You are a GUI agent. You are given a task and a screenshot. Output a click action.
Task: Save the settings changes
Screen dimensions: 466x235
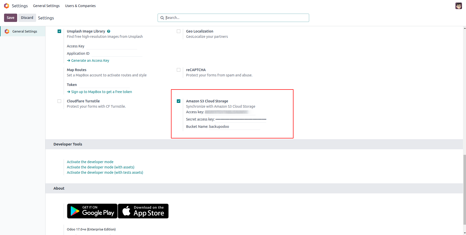pos(11,18)
